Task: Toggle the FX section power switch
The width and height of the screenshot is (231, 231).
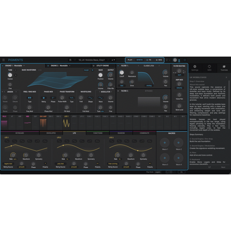Action: (147, 60)
